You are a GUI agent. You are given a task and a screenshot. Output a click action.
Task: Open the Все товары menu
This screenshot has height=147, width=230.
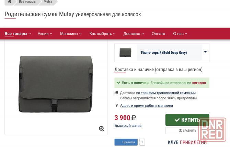(18, 34)
